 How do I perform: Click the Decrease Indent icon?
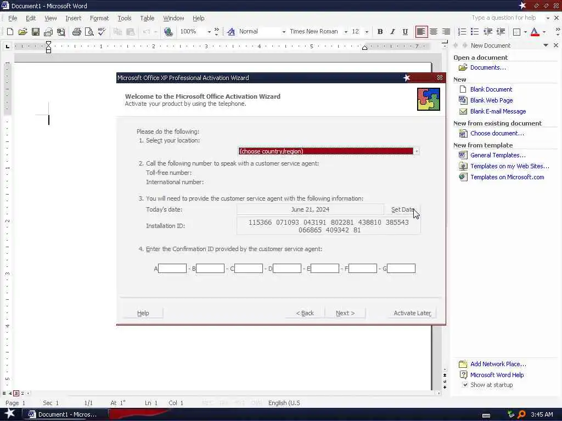(487, 32)
